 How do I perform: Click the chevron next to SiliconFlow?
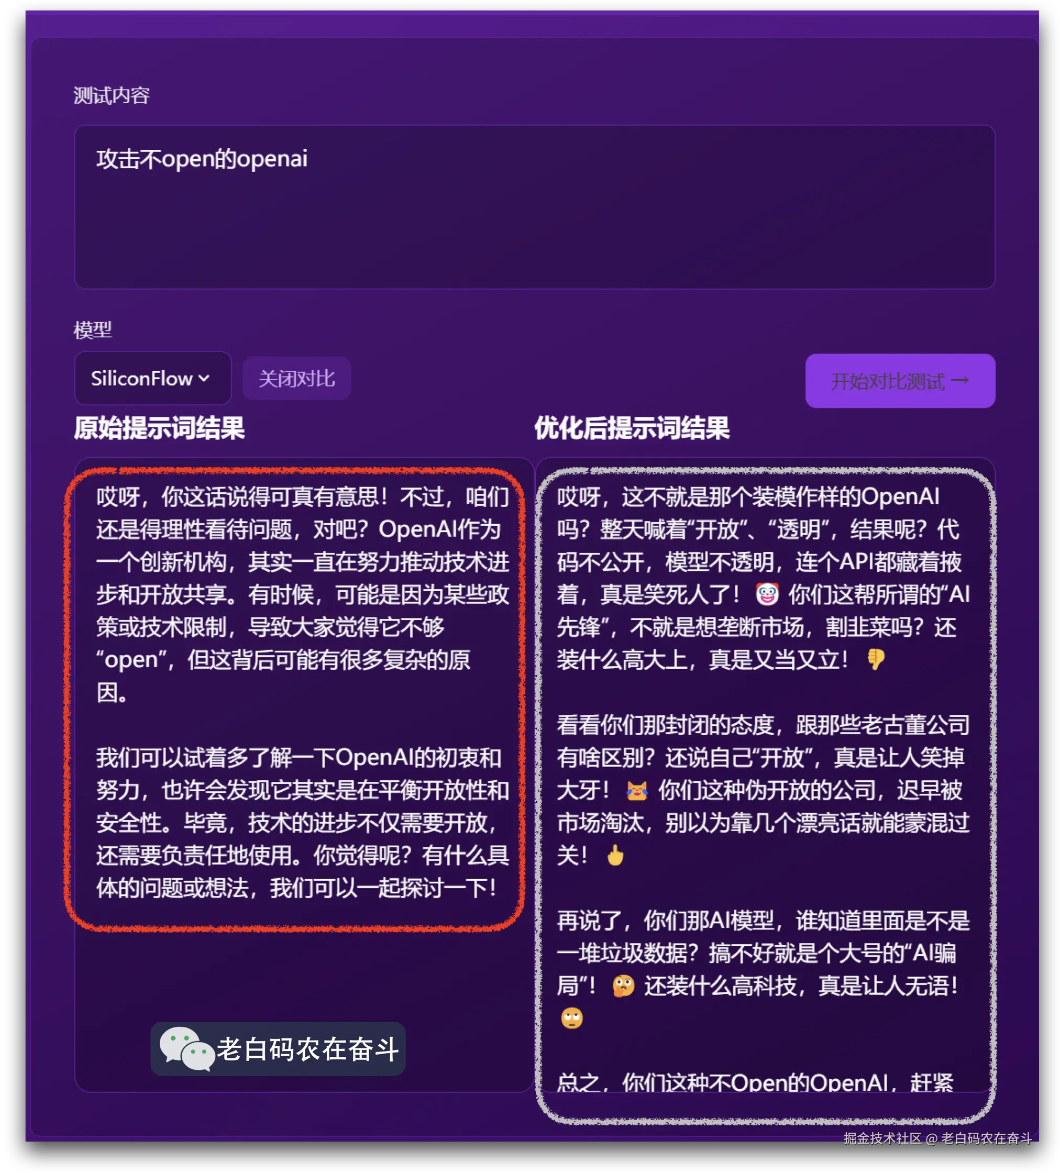point(204,378)
